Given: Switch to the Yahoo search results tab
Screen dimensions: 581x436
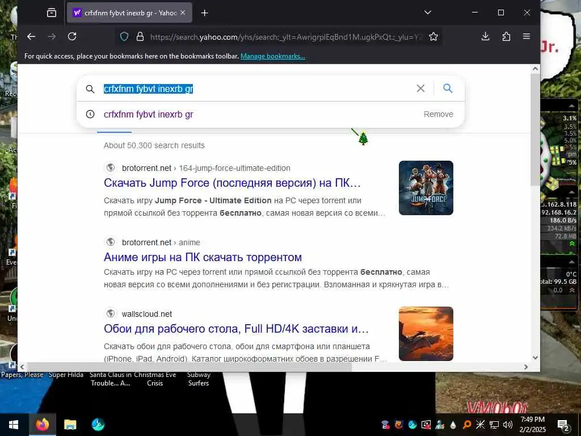Looking at the screenshot, I should [130, 13].
